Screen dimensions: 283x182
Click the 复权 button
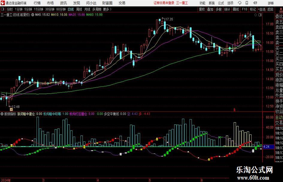click(x=202, y=9)
